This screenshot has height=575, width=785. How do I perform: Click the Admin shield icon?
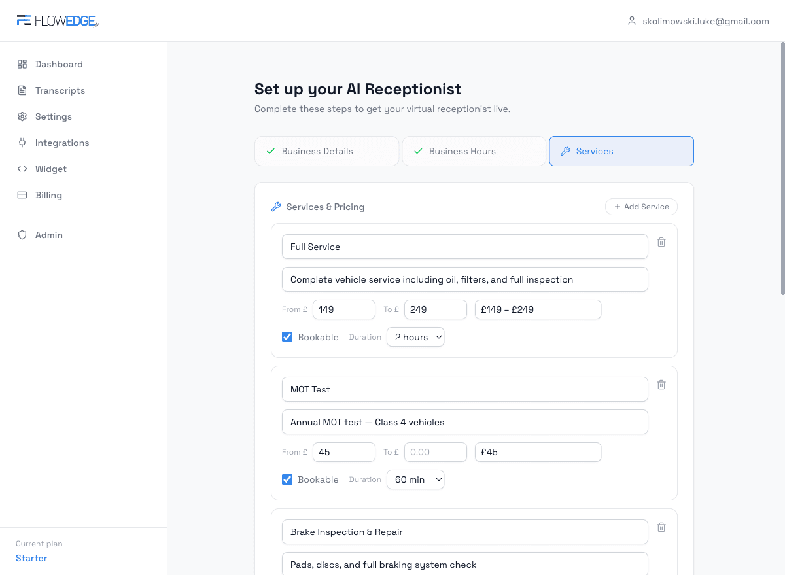(x=22, y=235)
